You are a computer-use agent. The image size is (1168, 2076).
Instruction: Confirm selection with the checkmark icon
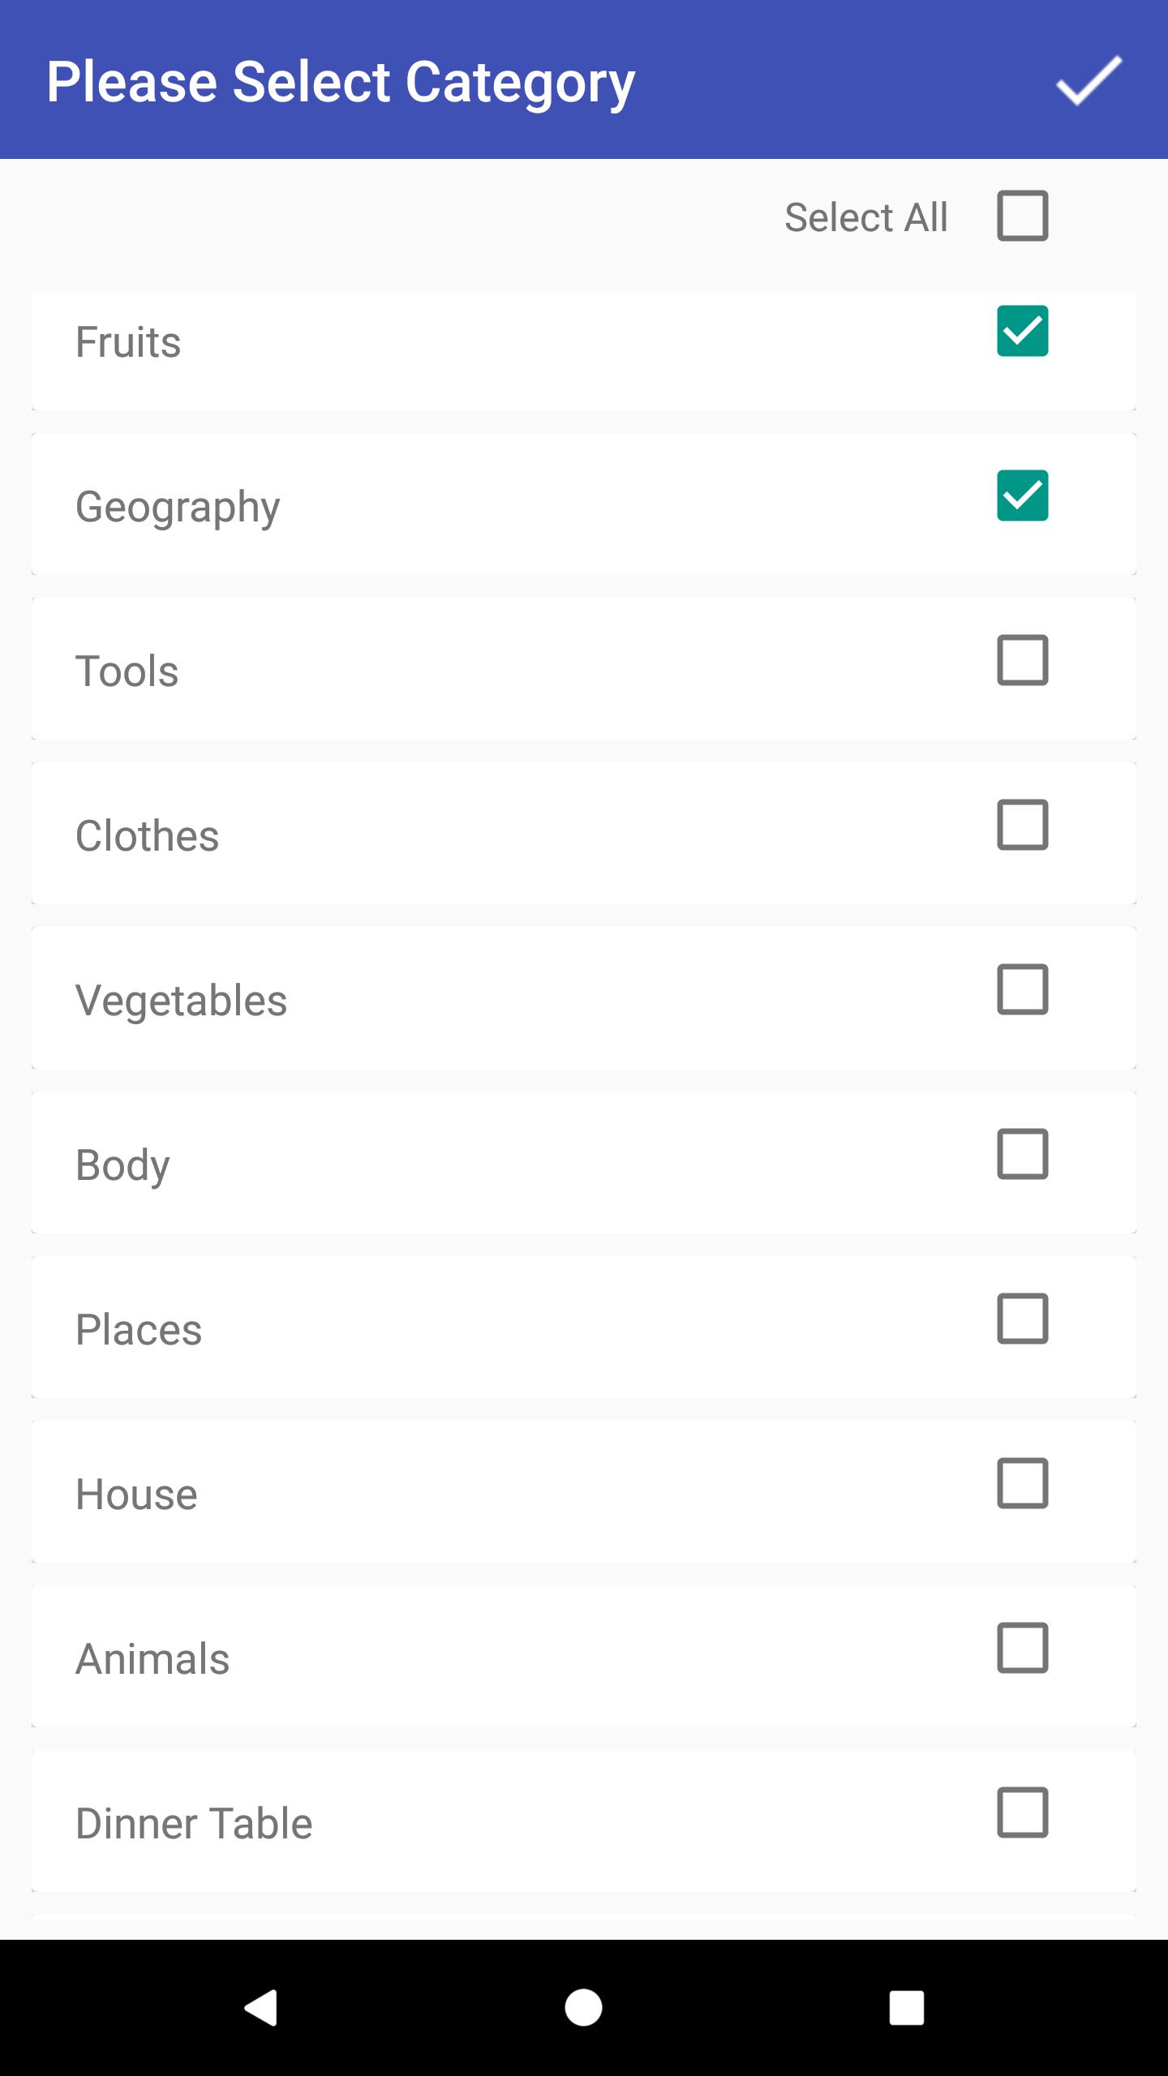1089,80
